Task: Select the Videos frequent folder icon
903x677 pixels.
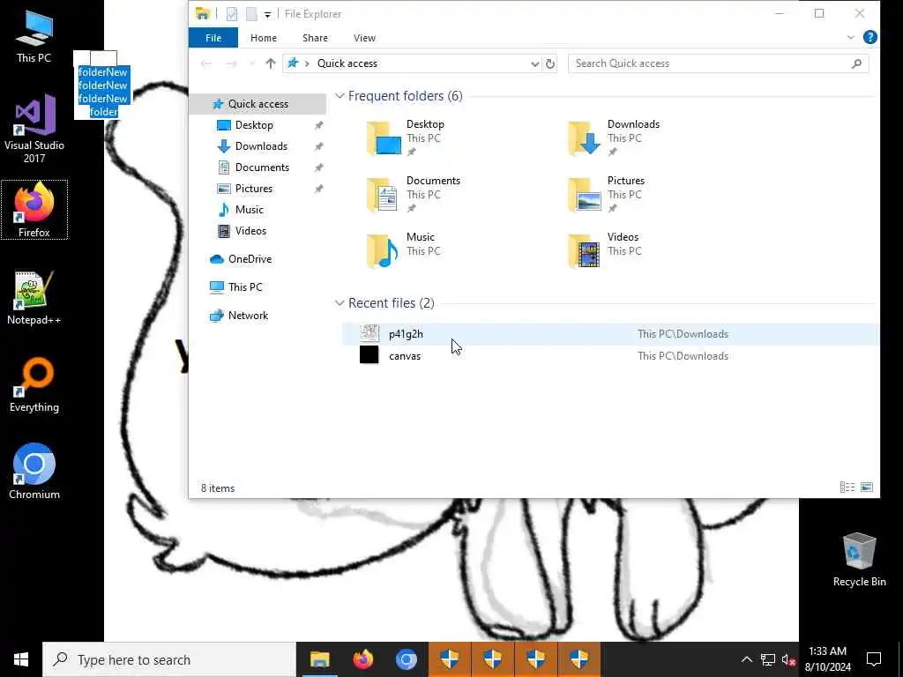Action: 586,251
